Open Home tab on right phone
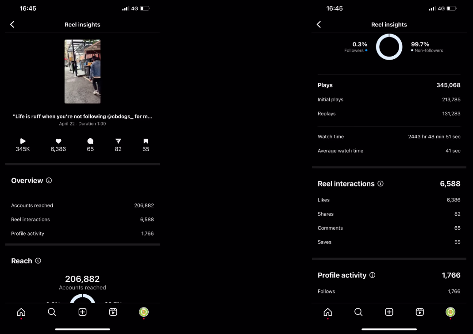The image size is (473, 334). pyautogui.click(x=327, y=312)
